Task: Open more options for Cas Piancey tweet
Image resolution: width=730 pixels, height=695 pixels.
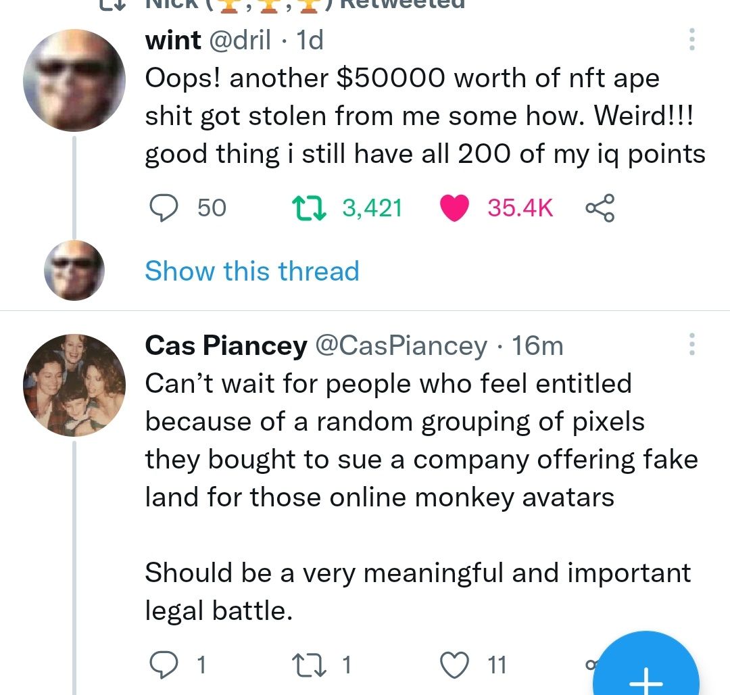Action: [x=691, y=345]
